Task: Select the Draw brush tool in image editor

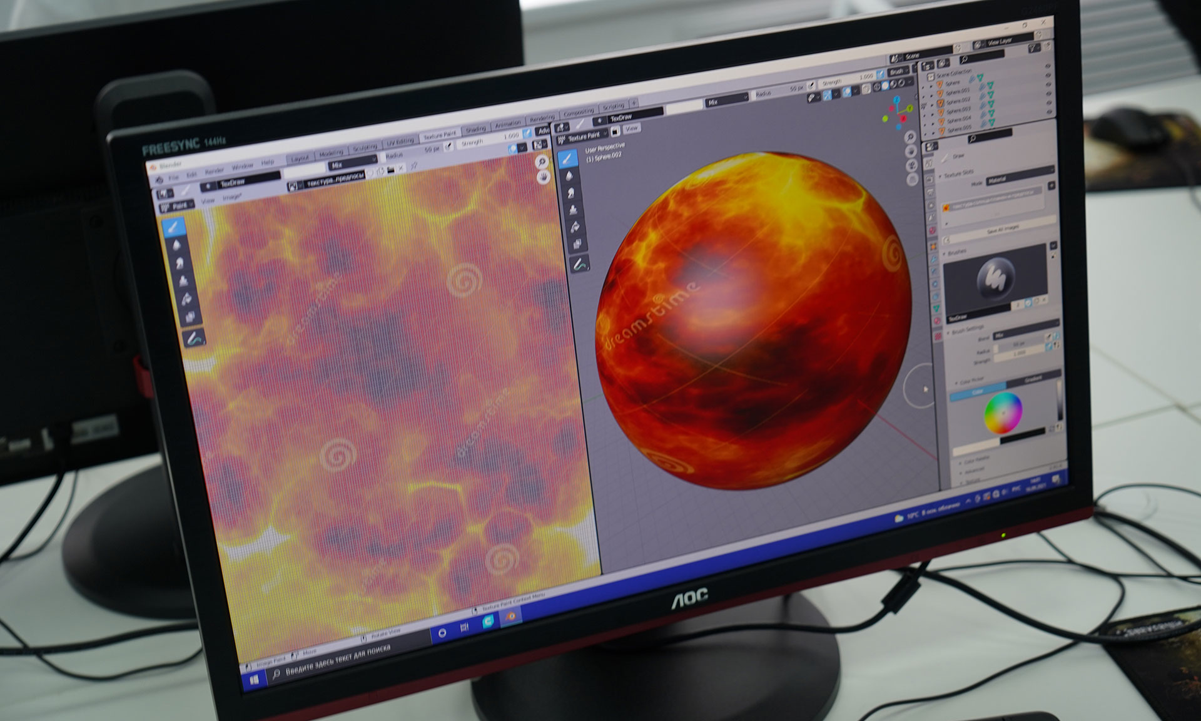Action: [x=173, y=227]
